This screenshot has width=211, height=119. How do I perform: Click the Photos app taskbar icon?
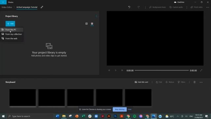154,116
